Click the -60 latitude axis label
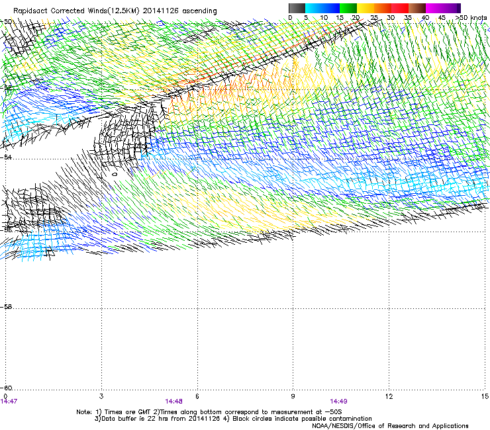Screen dimensions: 490x430 tap(6, 388)
